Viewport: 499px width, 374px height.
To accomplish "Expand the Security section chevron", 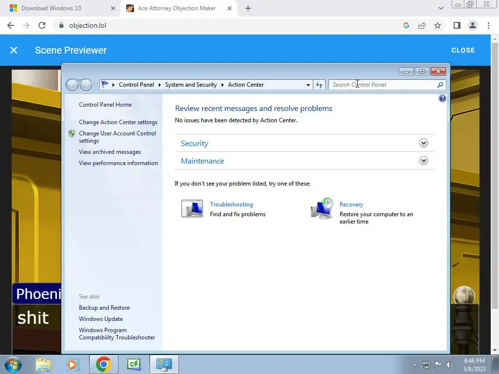I will tap(423, 143).
